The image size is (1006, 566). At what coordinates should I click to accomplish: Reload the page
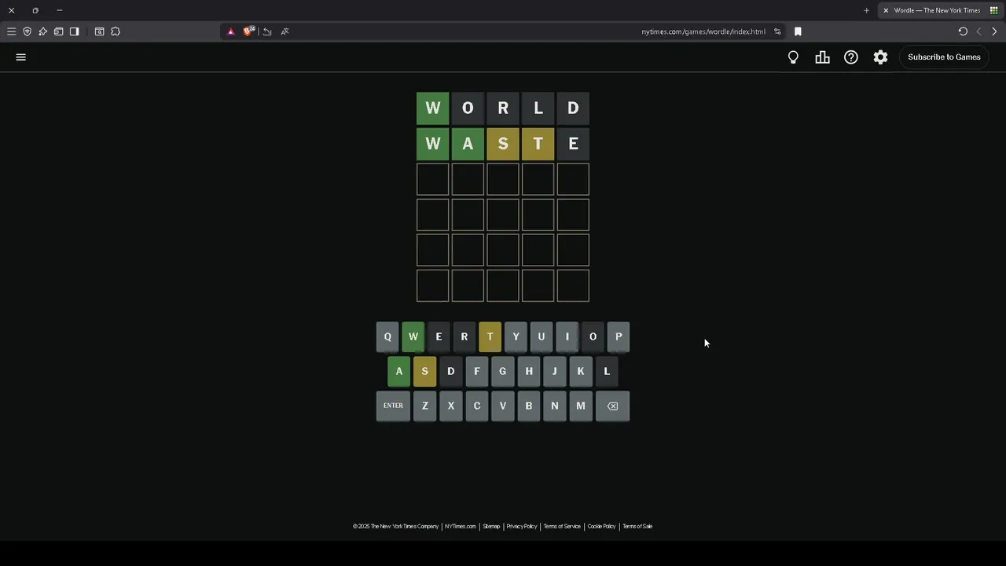(963, 31)
